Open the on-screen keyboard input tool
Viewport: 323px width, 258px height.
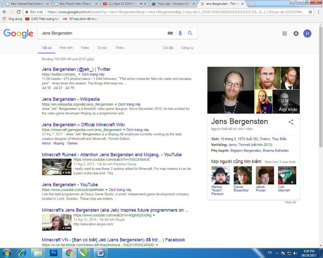(x=170, y=33)
